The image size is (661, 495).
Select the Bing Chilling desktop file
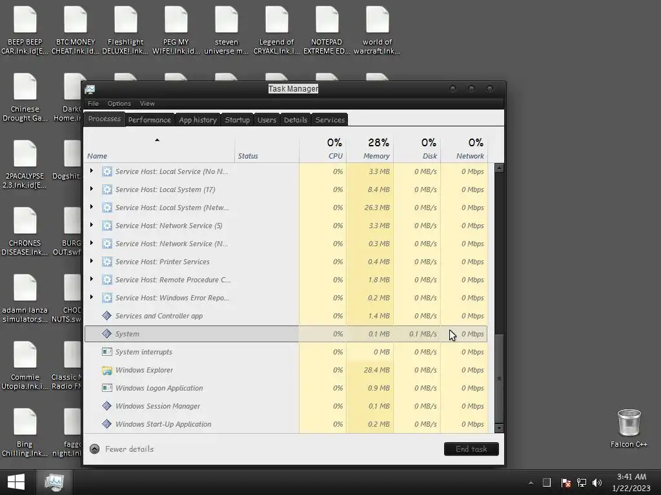pyautogui.click(x=25, y=432)
